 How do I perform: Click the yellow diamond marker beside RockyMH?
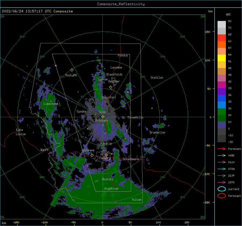(72, 70)
